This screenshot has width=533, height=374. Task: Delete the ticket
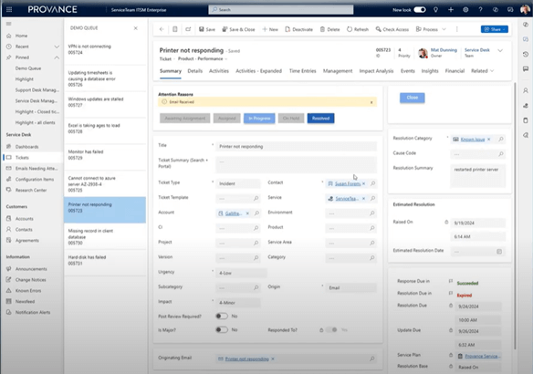tap(329, 29)
